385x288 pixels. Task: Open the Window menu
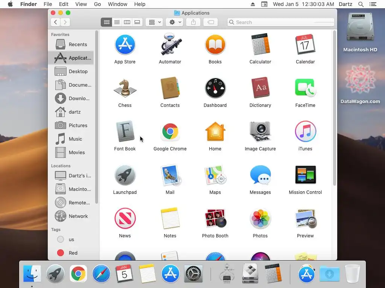point(118,4)
